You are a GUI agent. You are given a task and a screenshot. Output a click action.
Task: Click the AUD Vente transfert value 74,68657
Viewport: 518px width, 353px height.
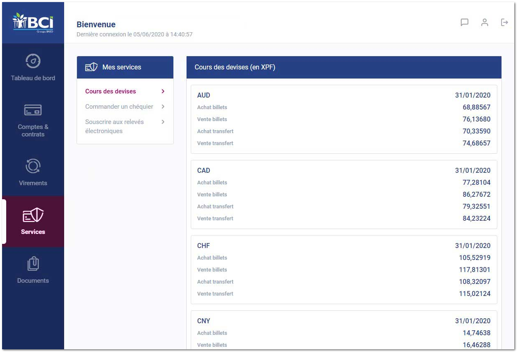pyautogui.click(x=477, y=143)
